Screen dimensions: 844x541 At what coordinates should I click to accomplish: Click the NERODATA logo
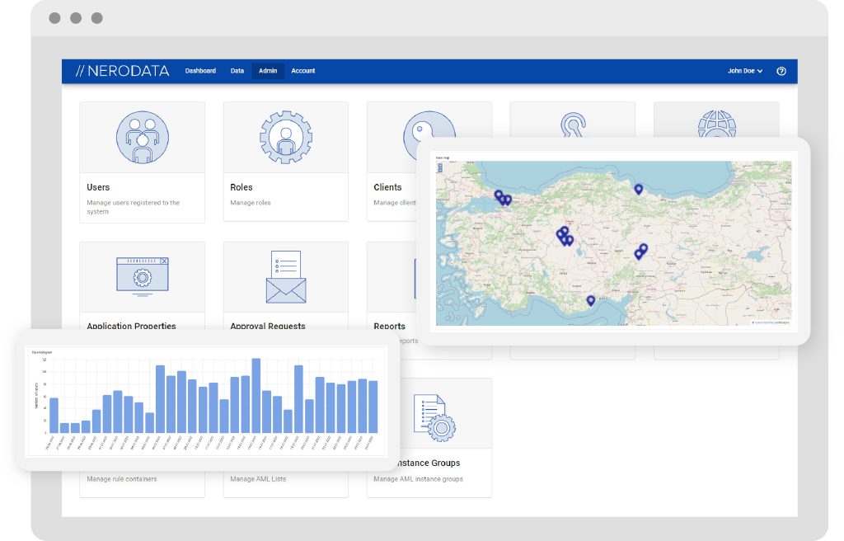(x=122, y=71)
